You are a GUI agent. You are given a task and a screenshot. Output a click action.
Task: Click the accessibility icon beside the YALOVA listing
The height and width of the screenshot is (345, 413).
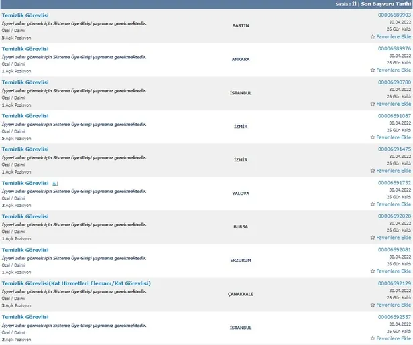tap(55, 184)
